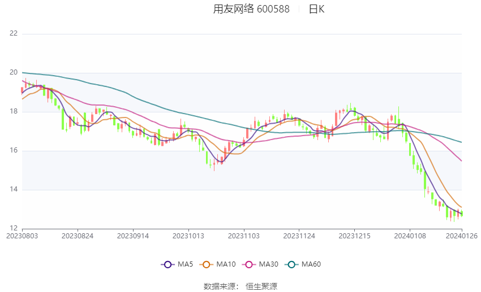Click the data source text 恒生聚源
This screenshot has width=481, height=292.
tap(261, 286)
